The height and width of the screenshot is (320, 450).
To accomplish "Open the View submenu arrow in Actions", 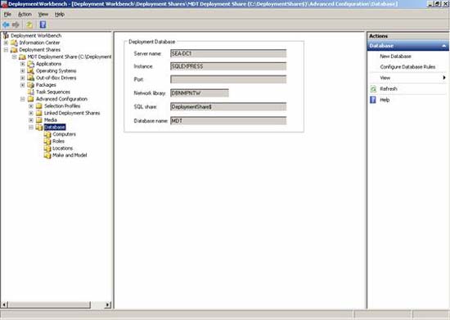I will click(x=444, y=78).
